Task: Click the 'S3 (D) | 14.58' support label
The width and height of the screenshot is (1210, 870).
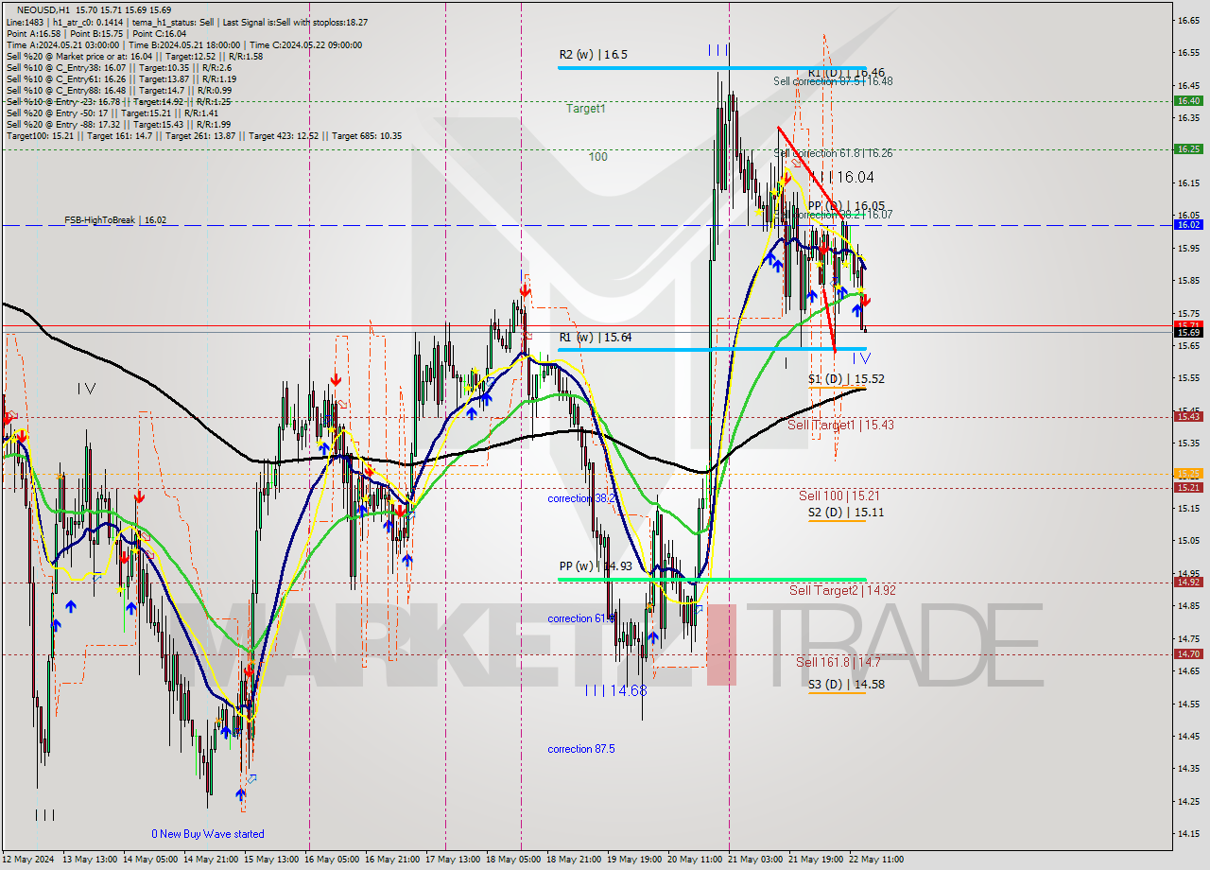Action: coord(846,684)
